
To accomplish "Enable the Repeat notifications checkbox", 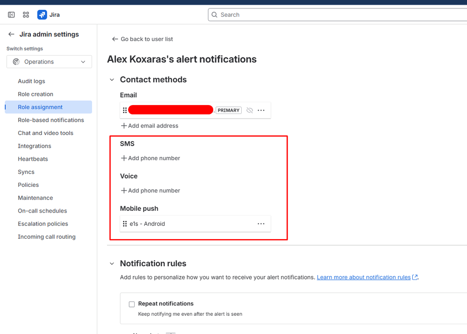I will (132, 304).
